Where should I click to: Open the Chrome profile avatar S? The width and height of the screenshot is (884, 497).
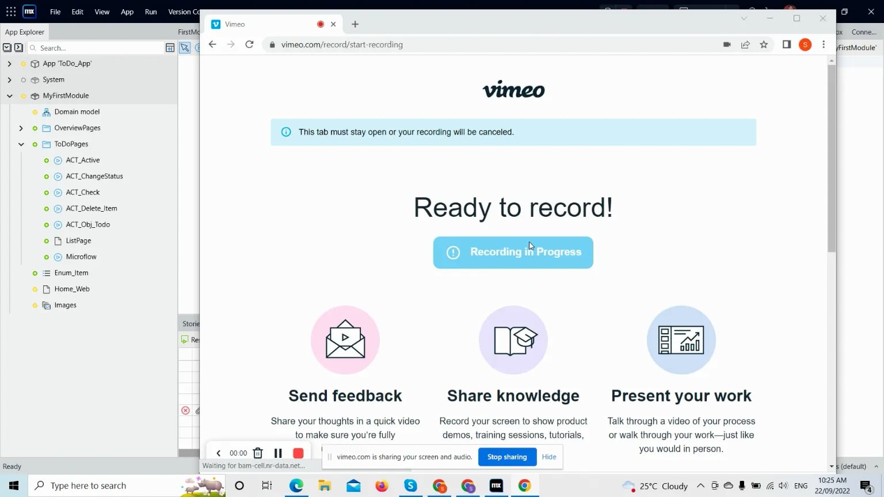805,44
